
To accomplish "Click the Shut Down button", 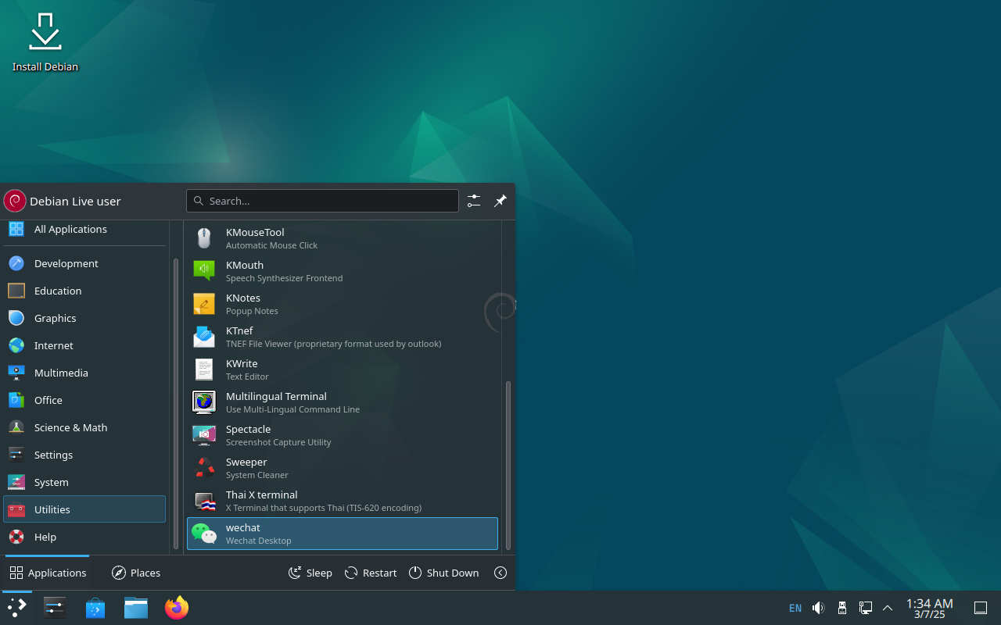I will (x=443, y=573).
